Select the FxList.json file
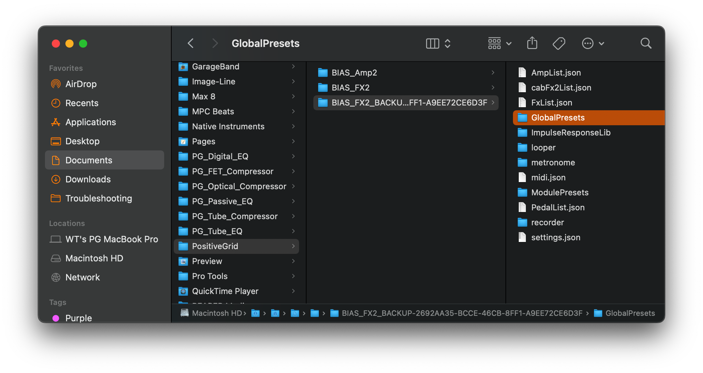The width and height of the screenshot is (703, 373). click(x=589, y=102)
